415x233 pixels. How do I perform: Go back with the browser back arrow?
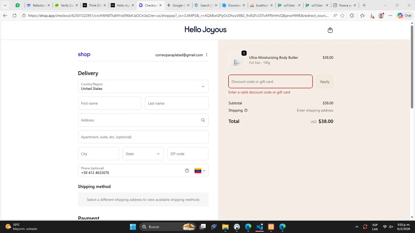pos(5,15)
